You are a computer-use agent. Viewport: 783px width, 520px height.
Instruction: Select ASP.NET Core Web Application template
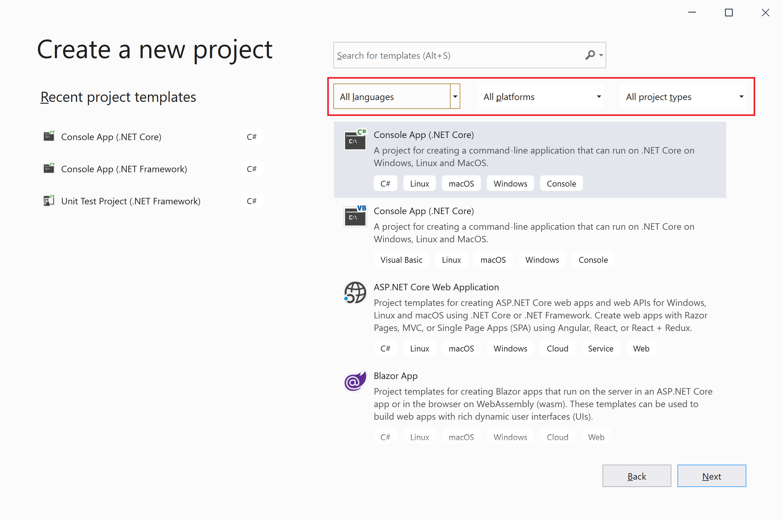tap(436, 287)
